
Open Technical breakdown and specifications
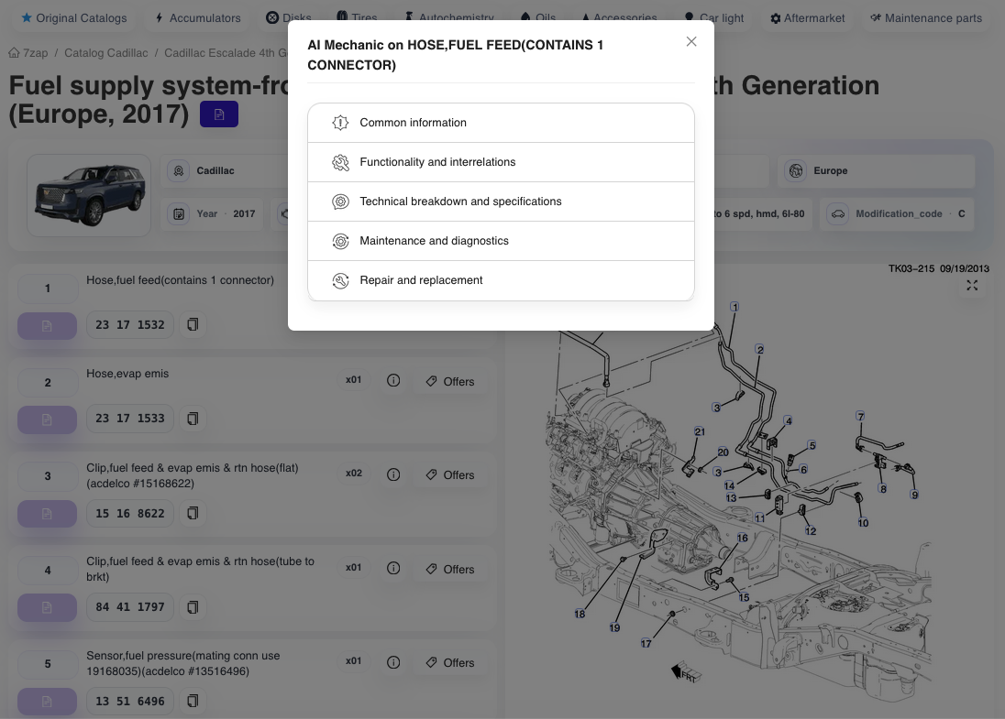pyautogui.click(x=501, y=202)
